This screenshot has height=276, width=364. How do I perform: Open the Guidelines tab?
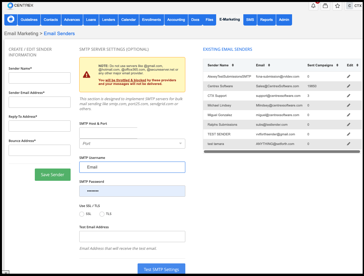(x=29, y=20)
